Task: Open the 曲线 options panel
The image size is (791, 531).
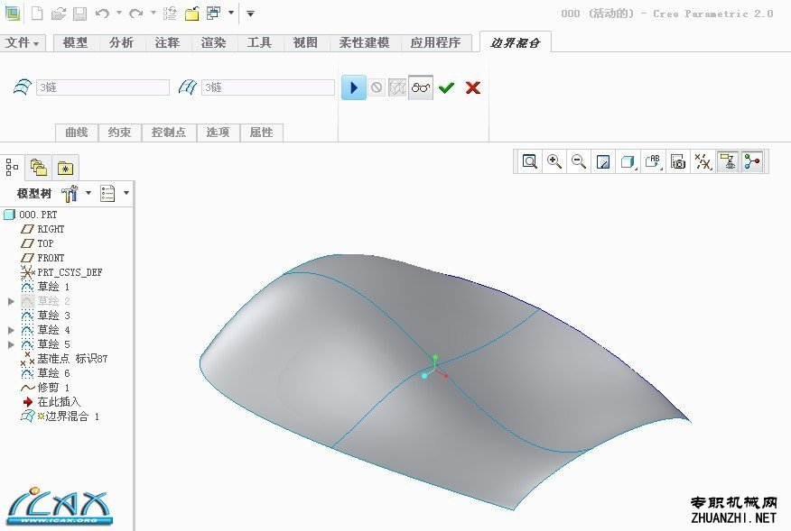Action: point(77,133)
